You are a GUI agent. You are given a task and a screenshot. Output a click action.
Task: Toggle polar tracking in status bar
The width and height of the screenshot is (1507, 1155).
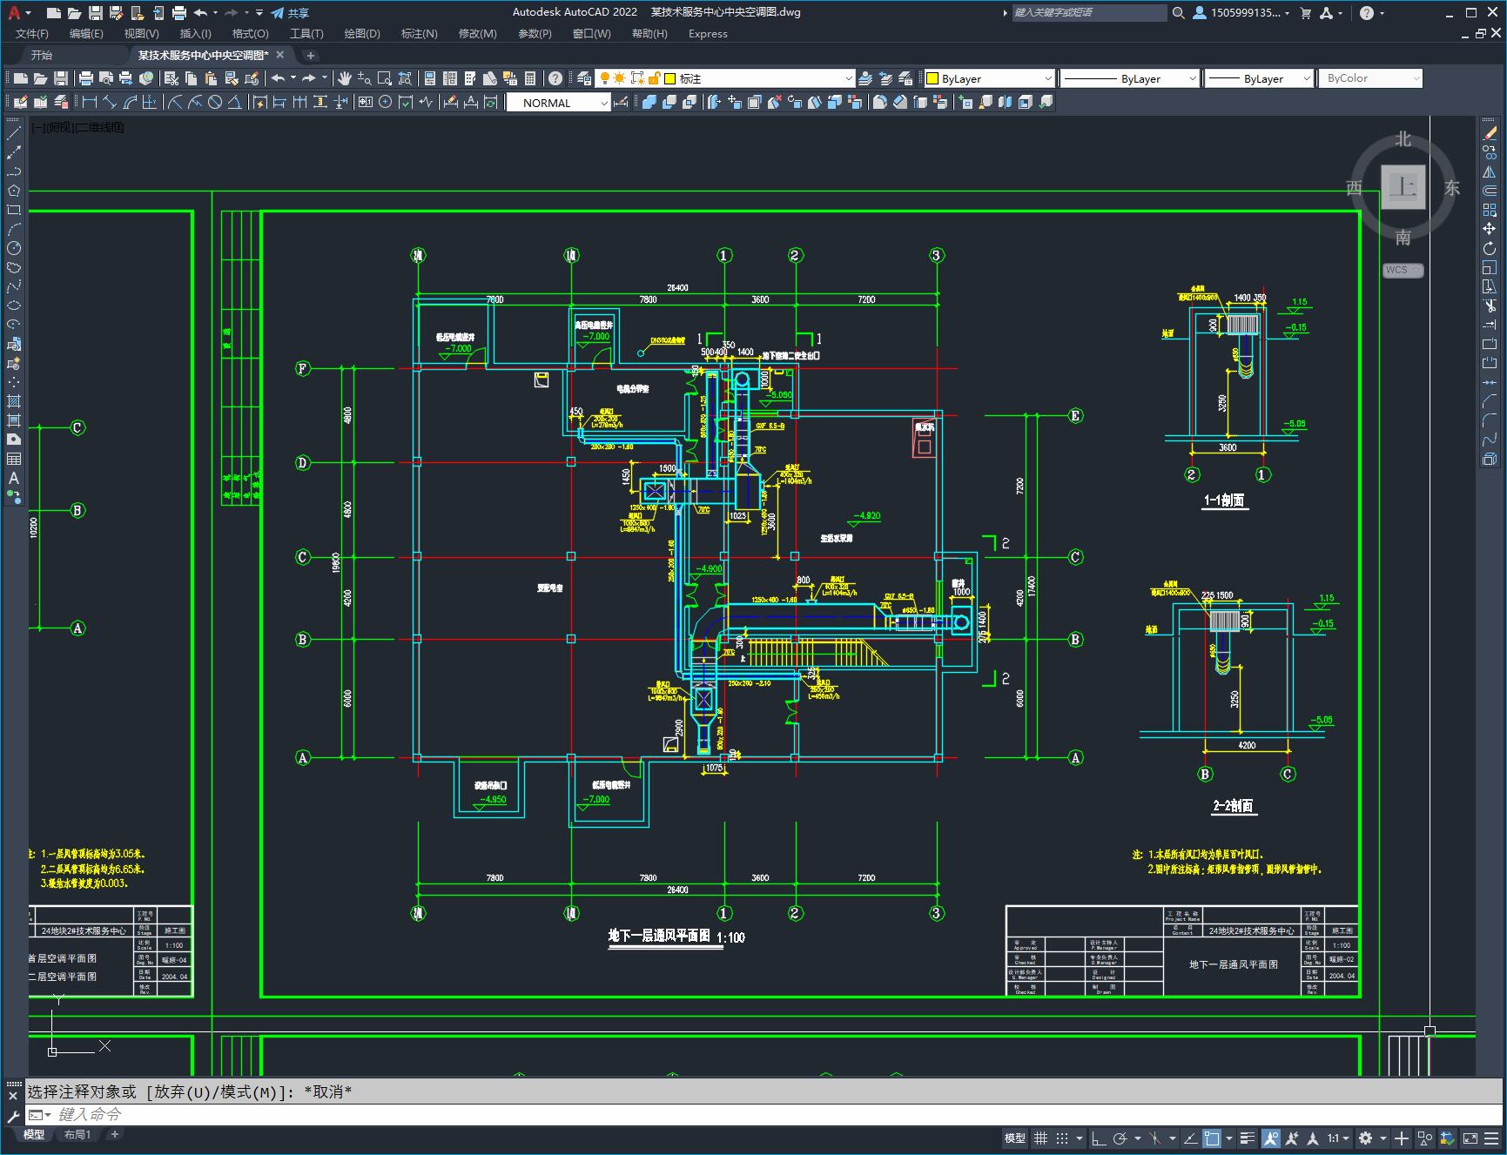(1120, 1138)
